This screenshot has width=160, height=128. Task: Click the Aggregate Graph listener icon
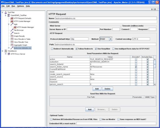click(12, 45)
